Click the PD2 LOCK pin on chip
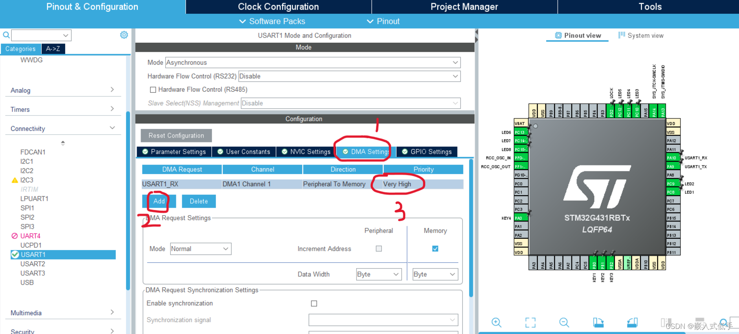739x334 pixels. [611, 111]
